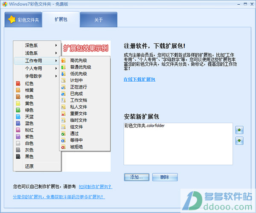Screen dimensions: 256x213
Task: Open the 在线下载扩展包 link
Action: pyautogui.click(x=139, y=80)
